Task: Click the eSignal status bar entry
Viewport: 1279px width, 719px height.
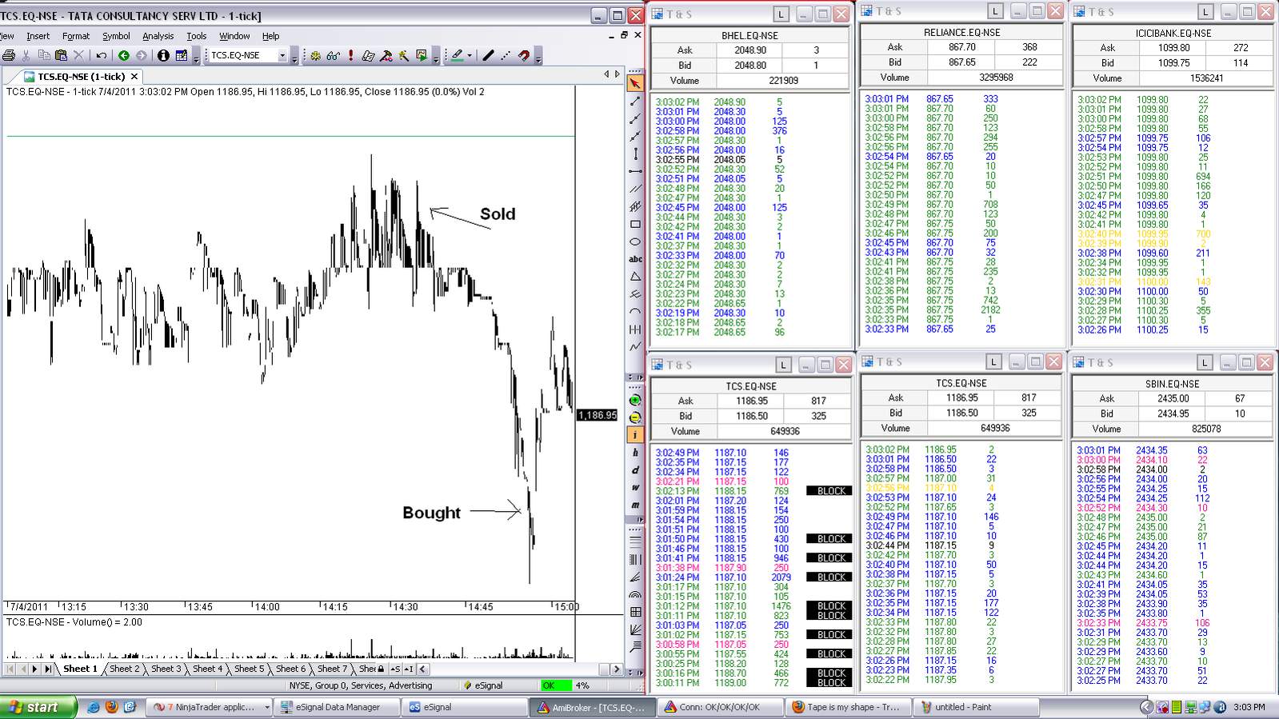Action: (483, 685)
